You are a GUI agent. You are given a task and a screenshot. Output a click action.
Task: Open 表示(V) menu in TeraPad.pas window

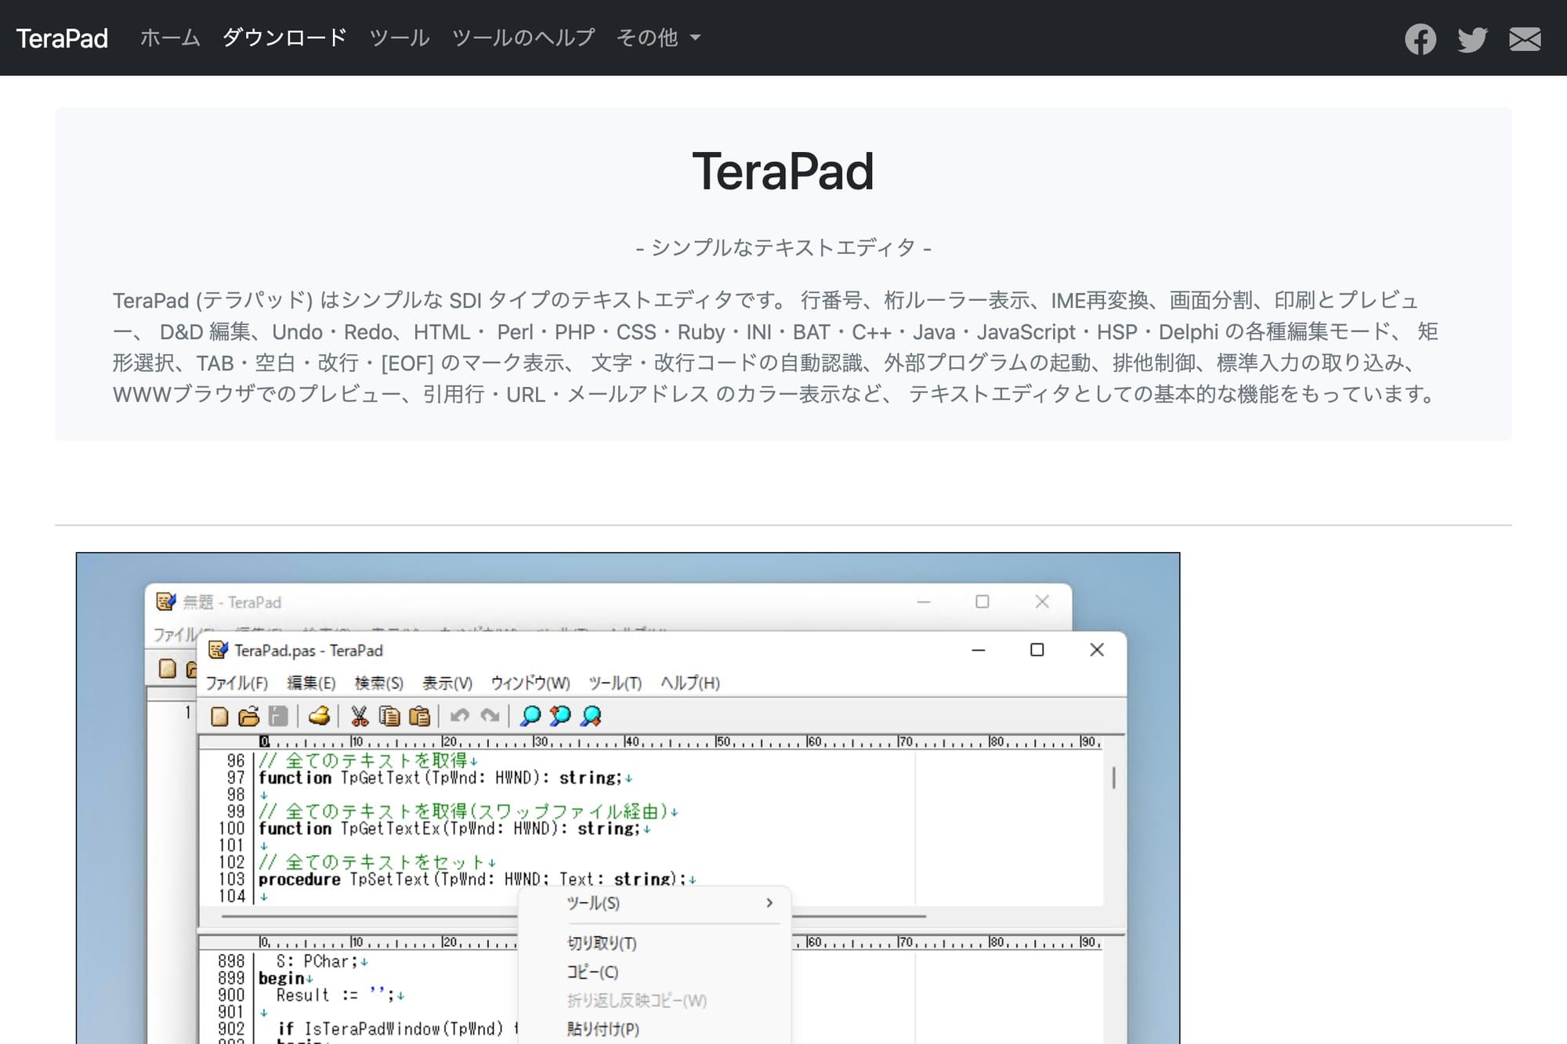tap(447, 683)
